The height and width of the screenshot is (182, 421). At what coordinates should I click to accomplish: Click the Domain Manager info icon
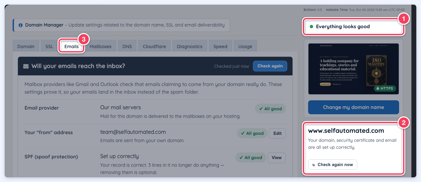21,25
